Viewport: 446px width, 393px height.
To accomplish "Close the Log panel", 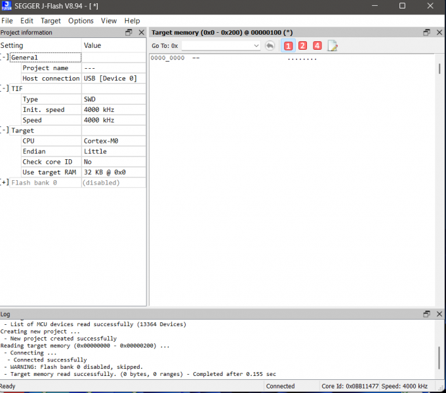I will coord(439,314).
